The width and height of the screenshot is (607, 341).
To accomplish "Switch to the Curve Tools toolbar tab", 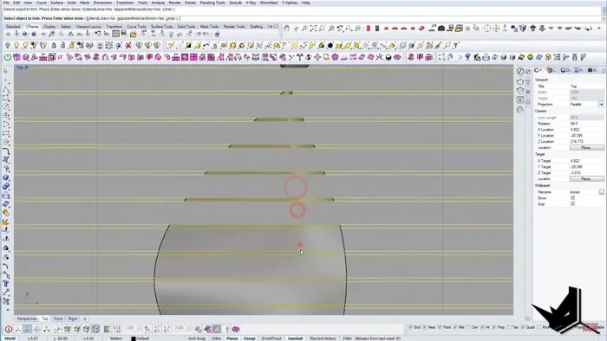I will [136, 27].
